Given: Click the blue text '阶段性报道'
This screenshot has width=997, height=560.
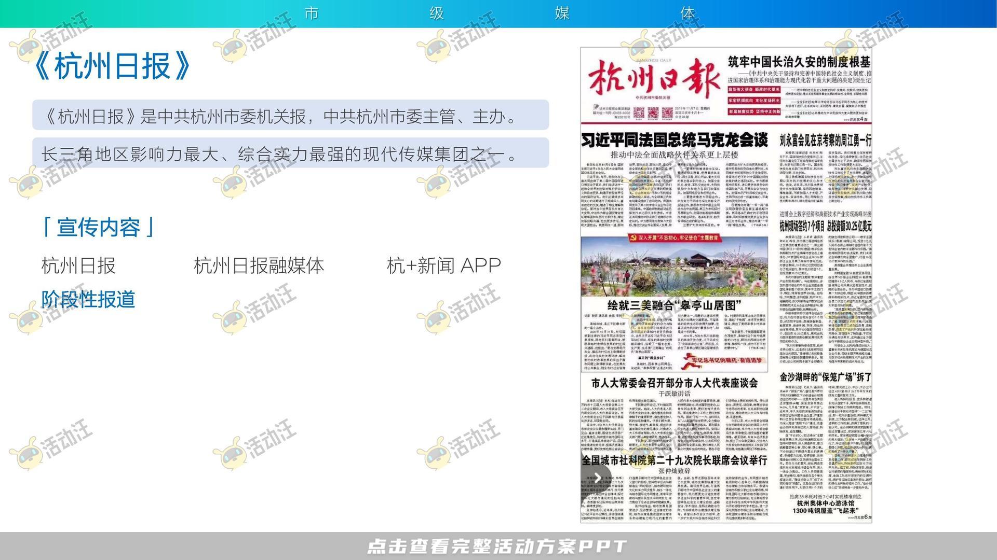Looking at the screenshot, I should coord(88,299).
